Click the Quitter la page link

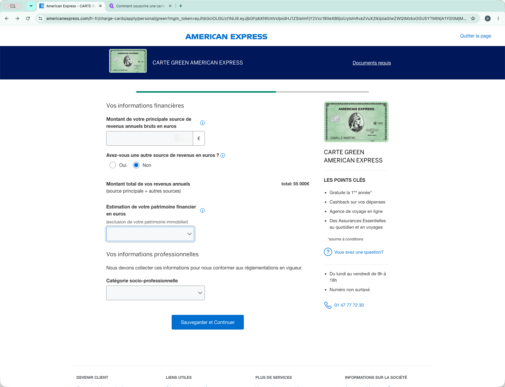[475, 36]
